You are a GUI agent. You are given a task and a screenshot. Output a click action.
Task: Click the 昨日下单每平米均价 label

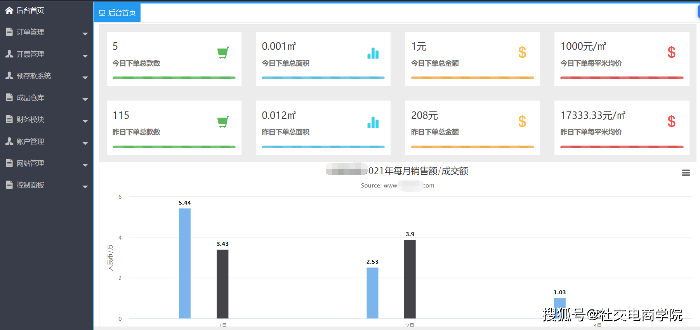tap(591, 132)
